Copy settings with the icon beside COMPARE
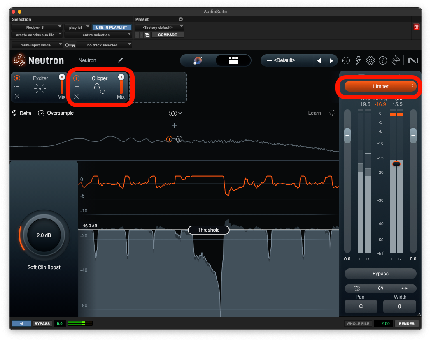This screenshot has height=341, width=431. pos(147,35)
